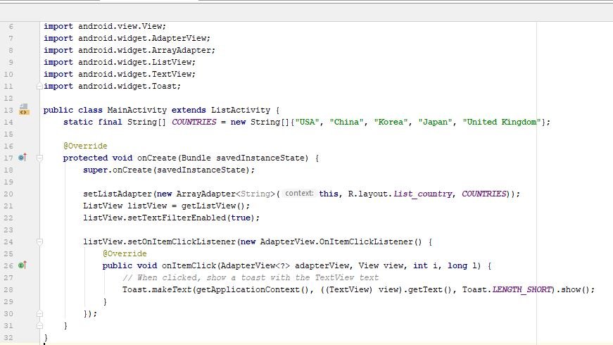Click the "United Kingdom" string literal
This screenshot has width=613, height=345.
coord(502,122)
